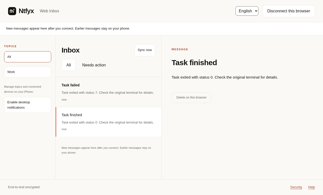Click Delete on this browser

pos(191,98)
